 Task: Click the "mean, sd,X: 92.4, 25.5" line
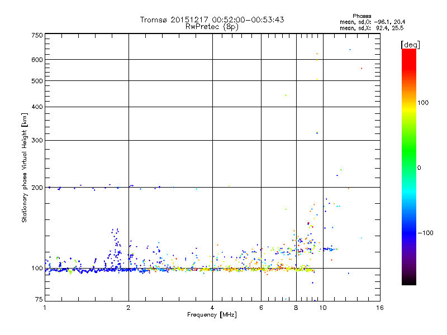372,28
